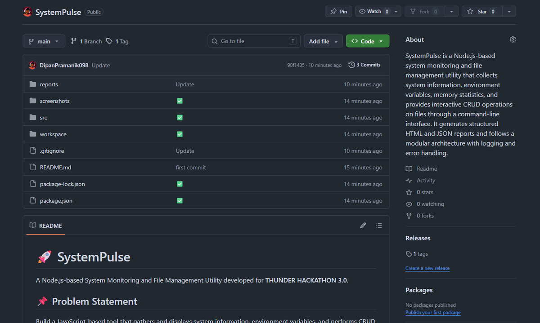Click commit hash 98f1435
Screen dimensions: 540x323
click(296, 65)
